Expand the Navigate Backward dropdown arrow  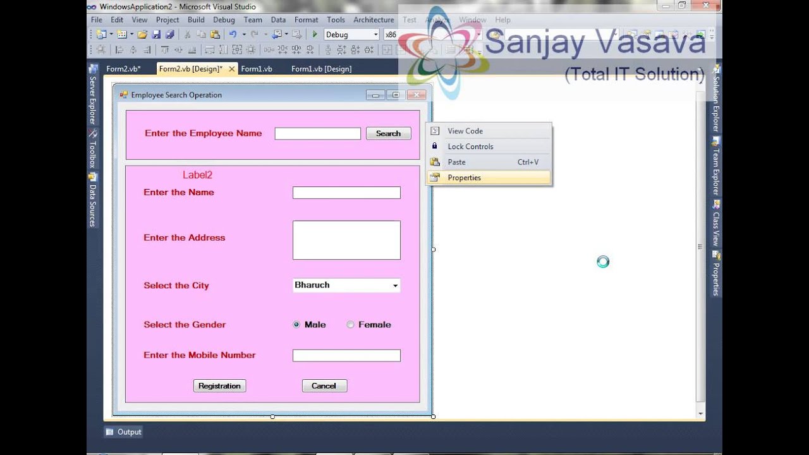click(286, 35)
